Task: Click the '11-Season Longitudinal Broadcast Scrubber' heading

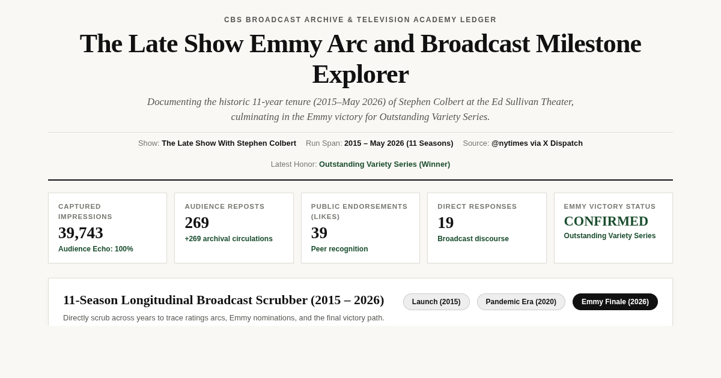Action: pos(224,300)
